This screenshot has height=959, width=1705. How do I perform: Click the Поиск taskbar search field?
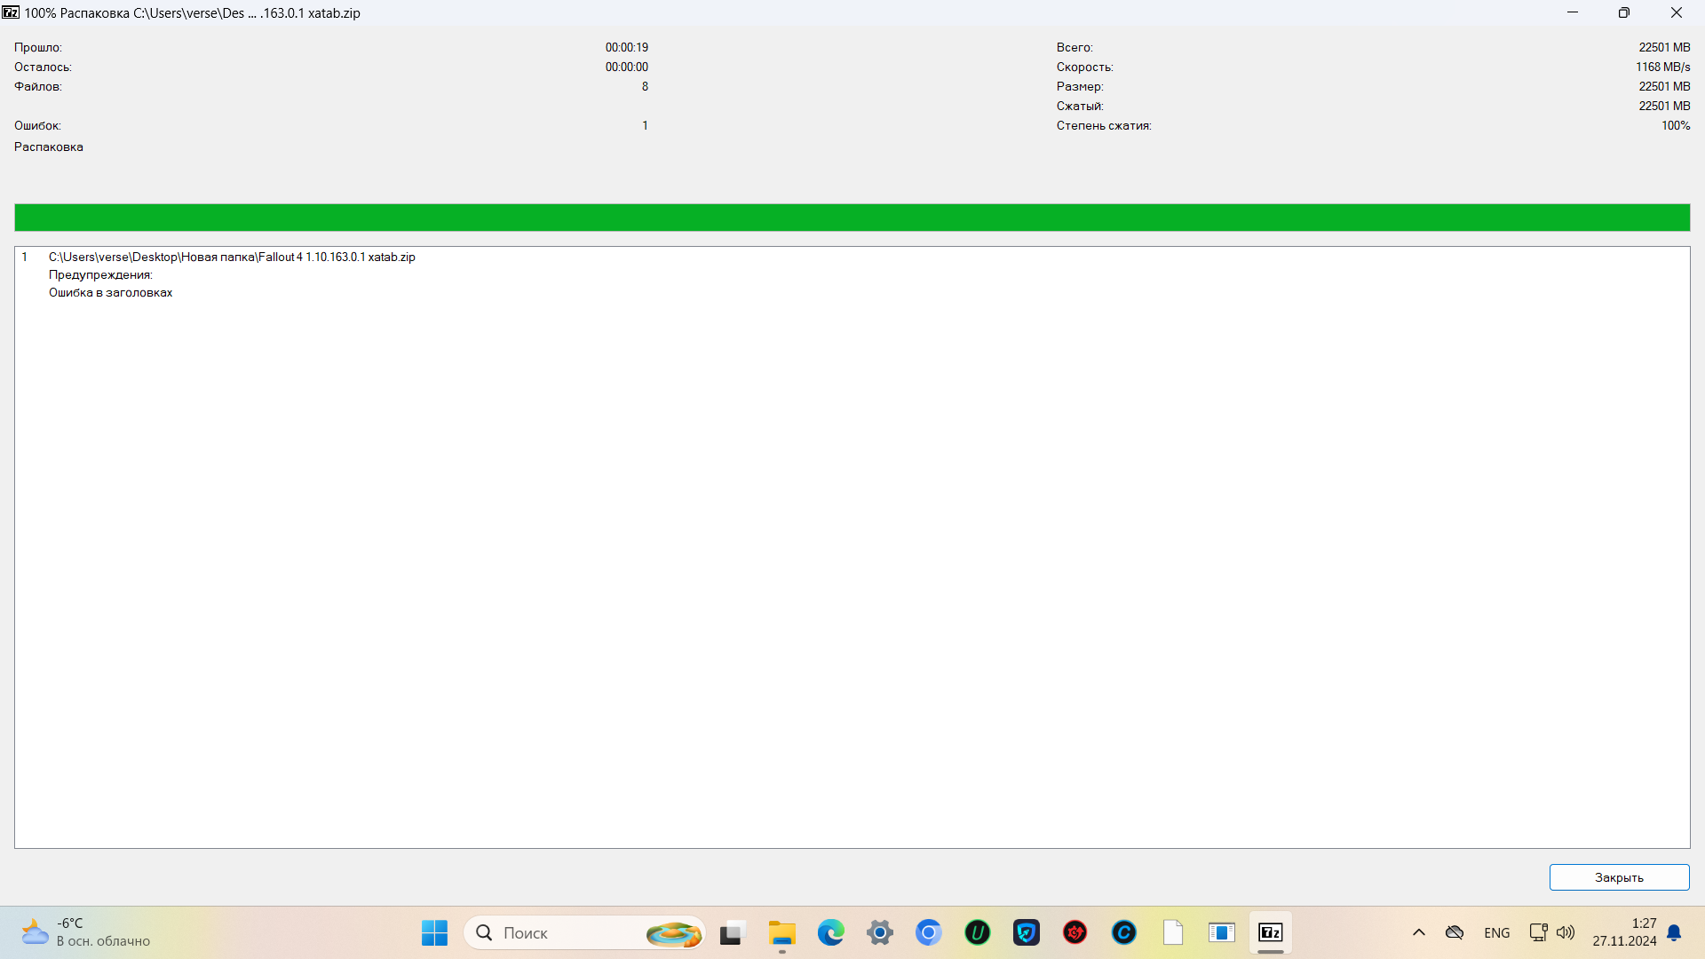click(x=568, y=932)
